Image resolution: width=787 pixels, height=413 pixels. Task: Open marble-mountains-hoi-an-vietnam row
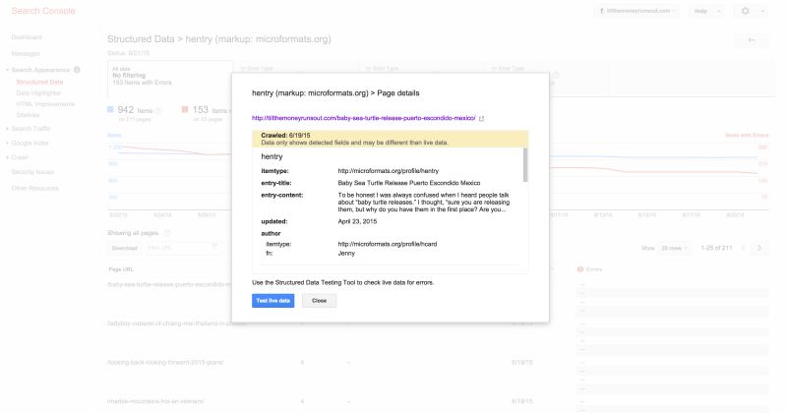[155, 401]
